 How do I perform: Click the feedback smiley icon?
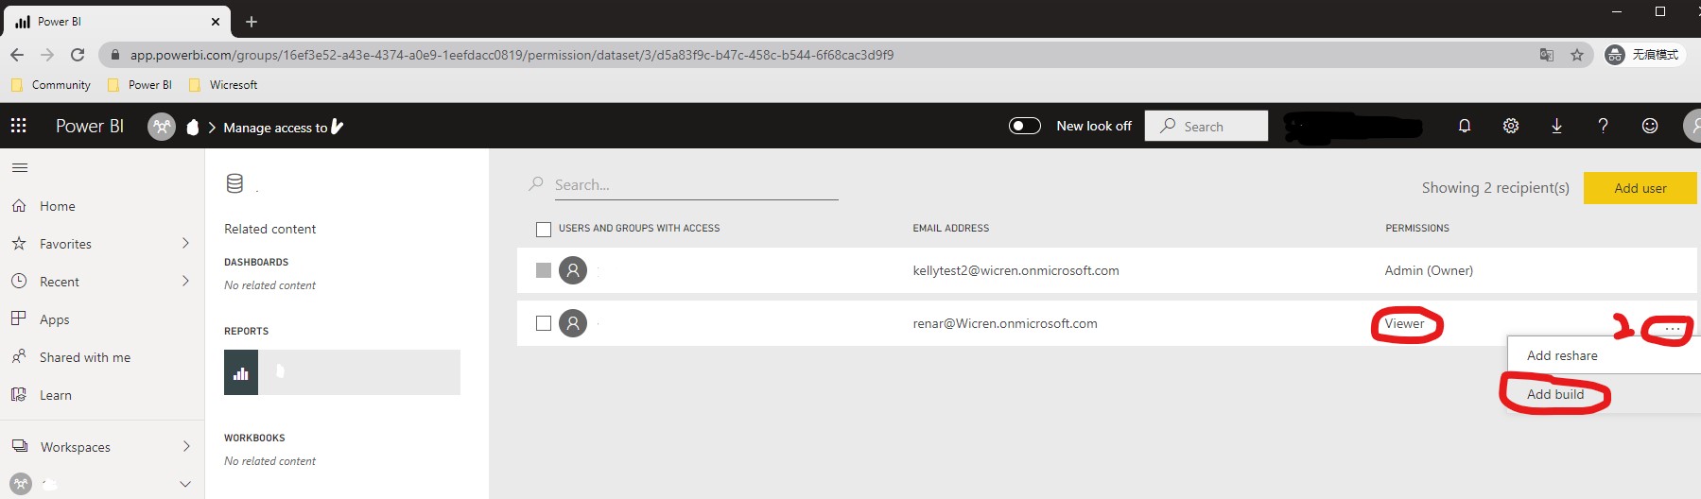(x=1649, y=126)
